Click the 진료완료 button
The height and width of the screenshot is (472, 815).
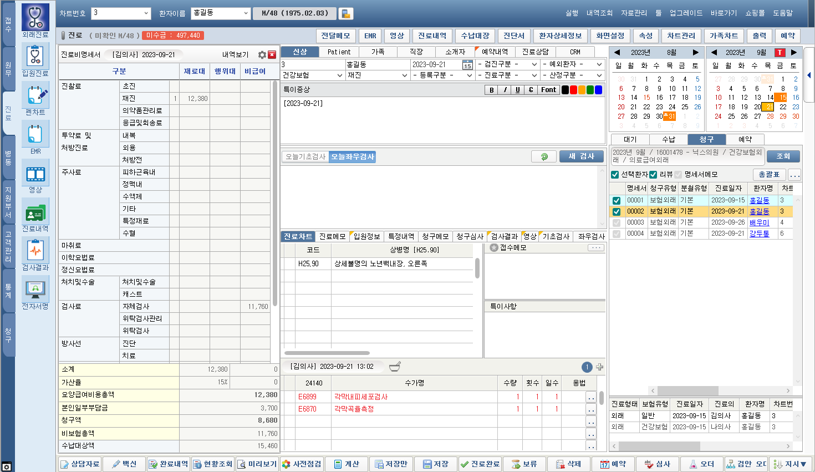[x=480, y=464]
